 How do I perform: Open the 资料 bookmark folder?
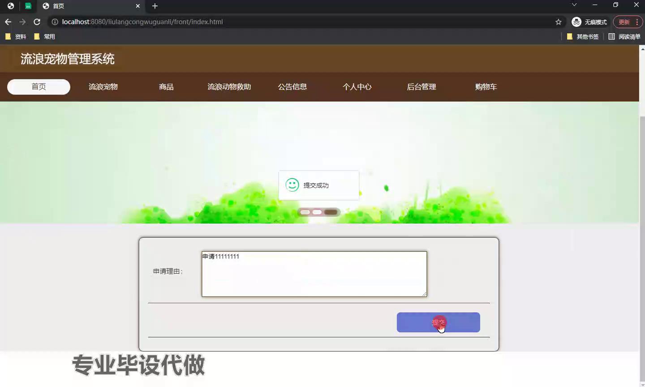(16, 37)
